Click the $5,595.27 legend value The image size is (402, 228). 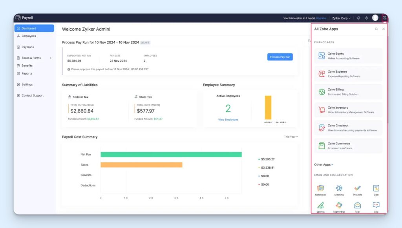(268, 159)
